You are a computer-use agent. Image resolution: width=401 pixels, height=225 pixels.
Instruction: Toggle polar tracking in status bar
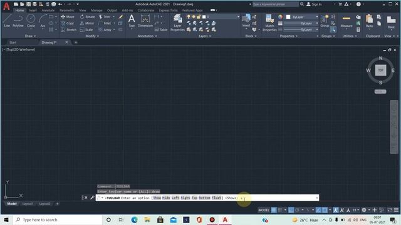click(x=297, y=210)
